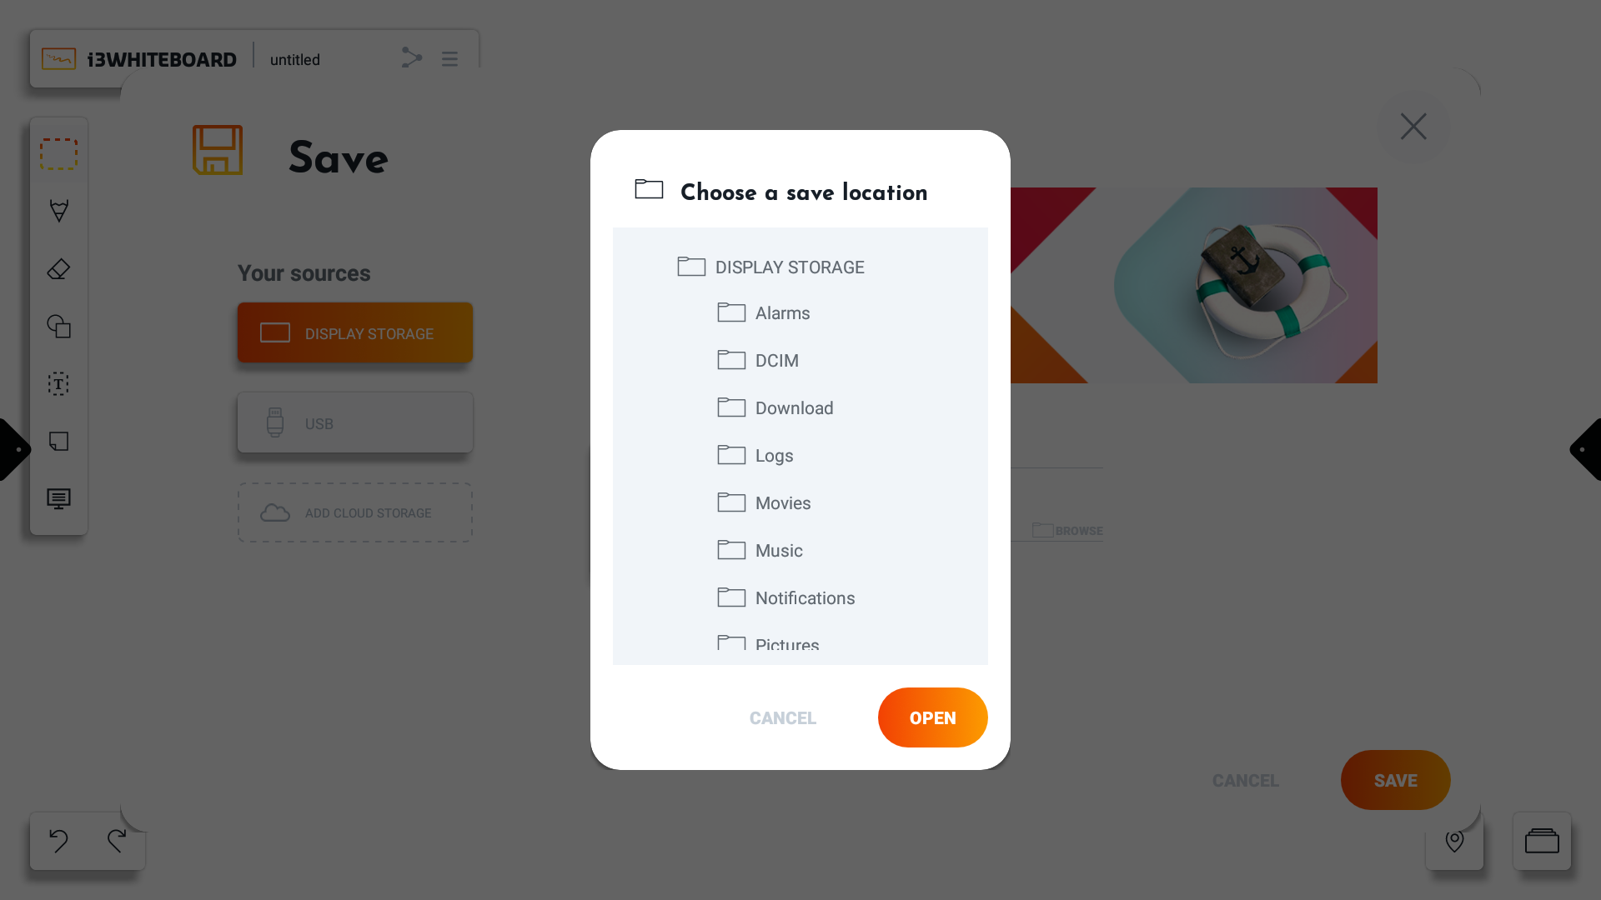The height and width of the screenshot is (900, 1601).
Task: Click the undo arrow
Action: click(x=58, y=841)
